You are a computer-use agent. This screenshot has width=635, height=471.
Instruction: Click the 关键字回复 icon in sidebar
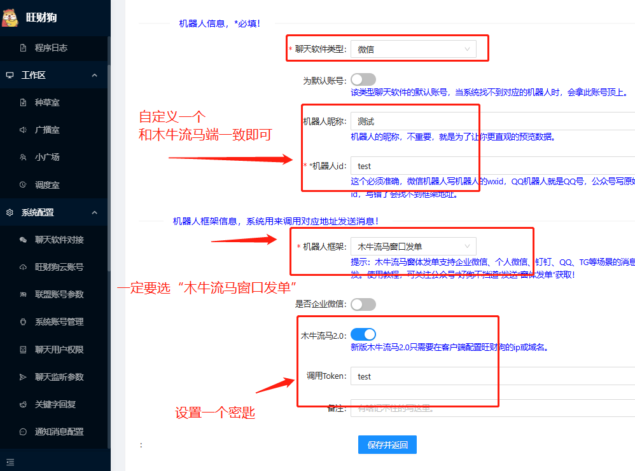(x=24, y=404)
